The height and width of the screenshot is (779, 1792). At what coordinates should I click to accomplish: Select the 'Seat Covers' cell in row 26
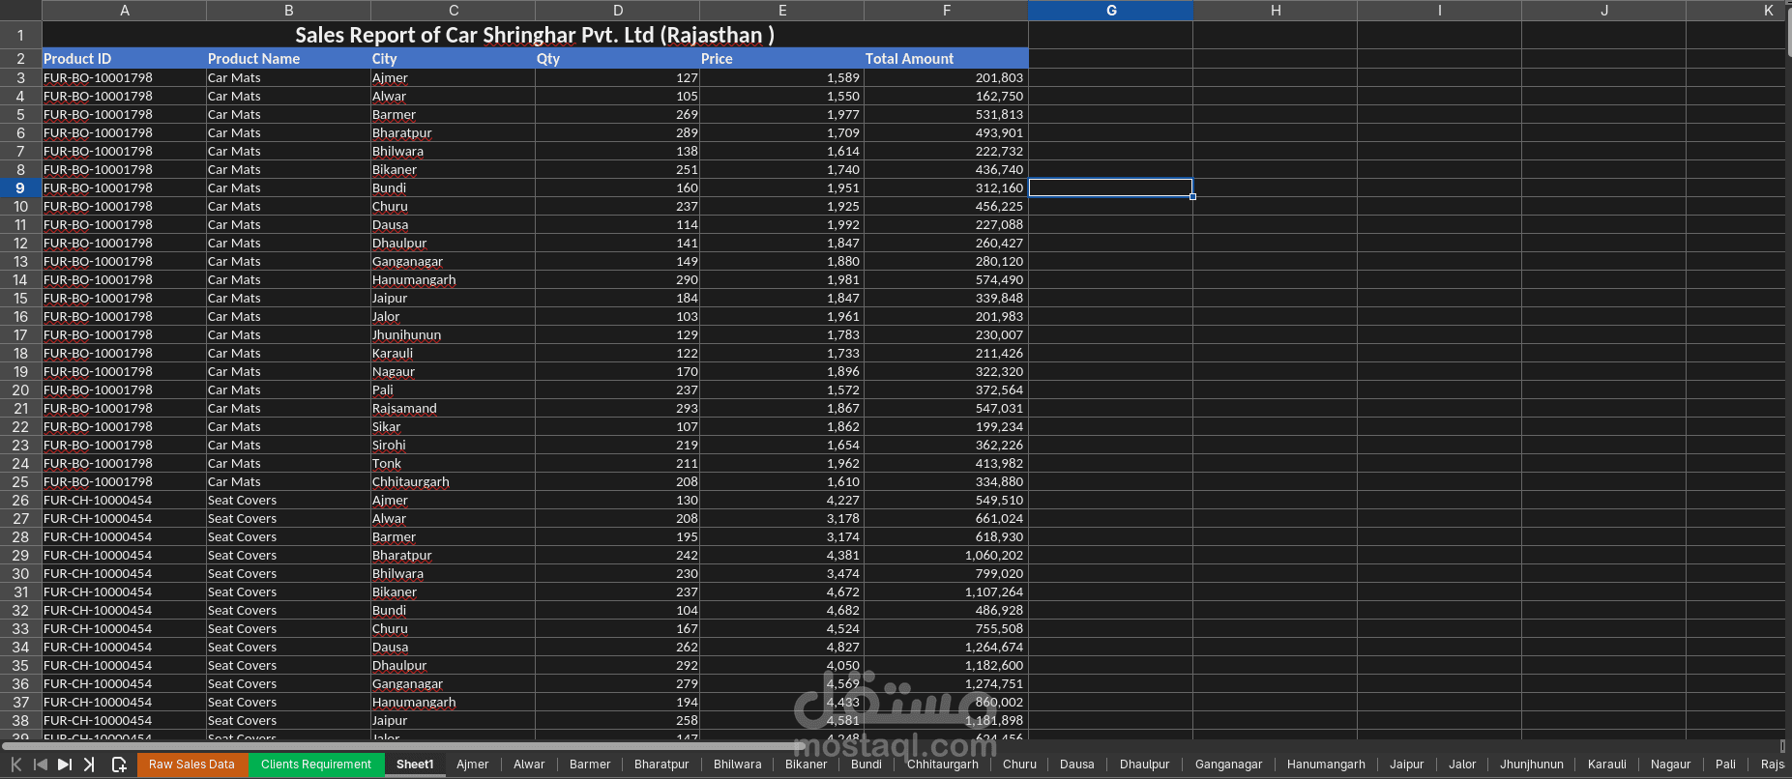pyautogui.click(x=289, y=501)
